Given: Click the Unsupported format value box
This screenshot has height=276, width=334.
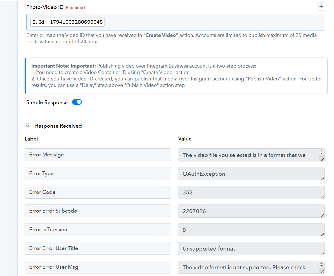Looking at the screenshot, I should (x=251, y=249).
